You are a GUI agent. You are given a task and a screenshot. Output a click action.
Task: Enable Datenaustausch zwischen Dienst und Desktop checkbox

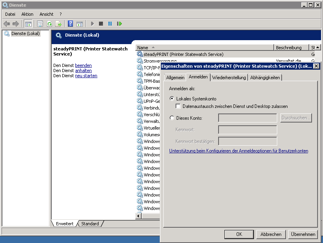pyautogui.click(x=178, y=106)
